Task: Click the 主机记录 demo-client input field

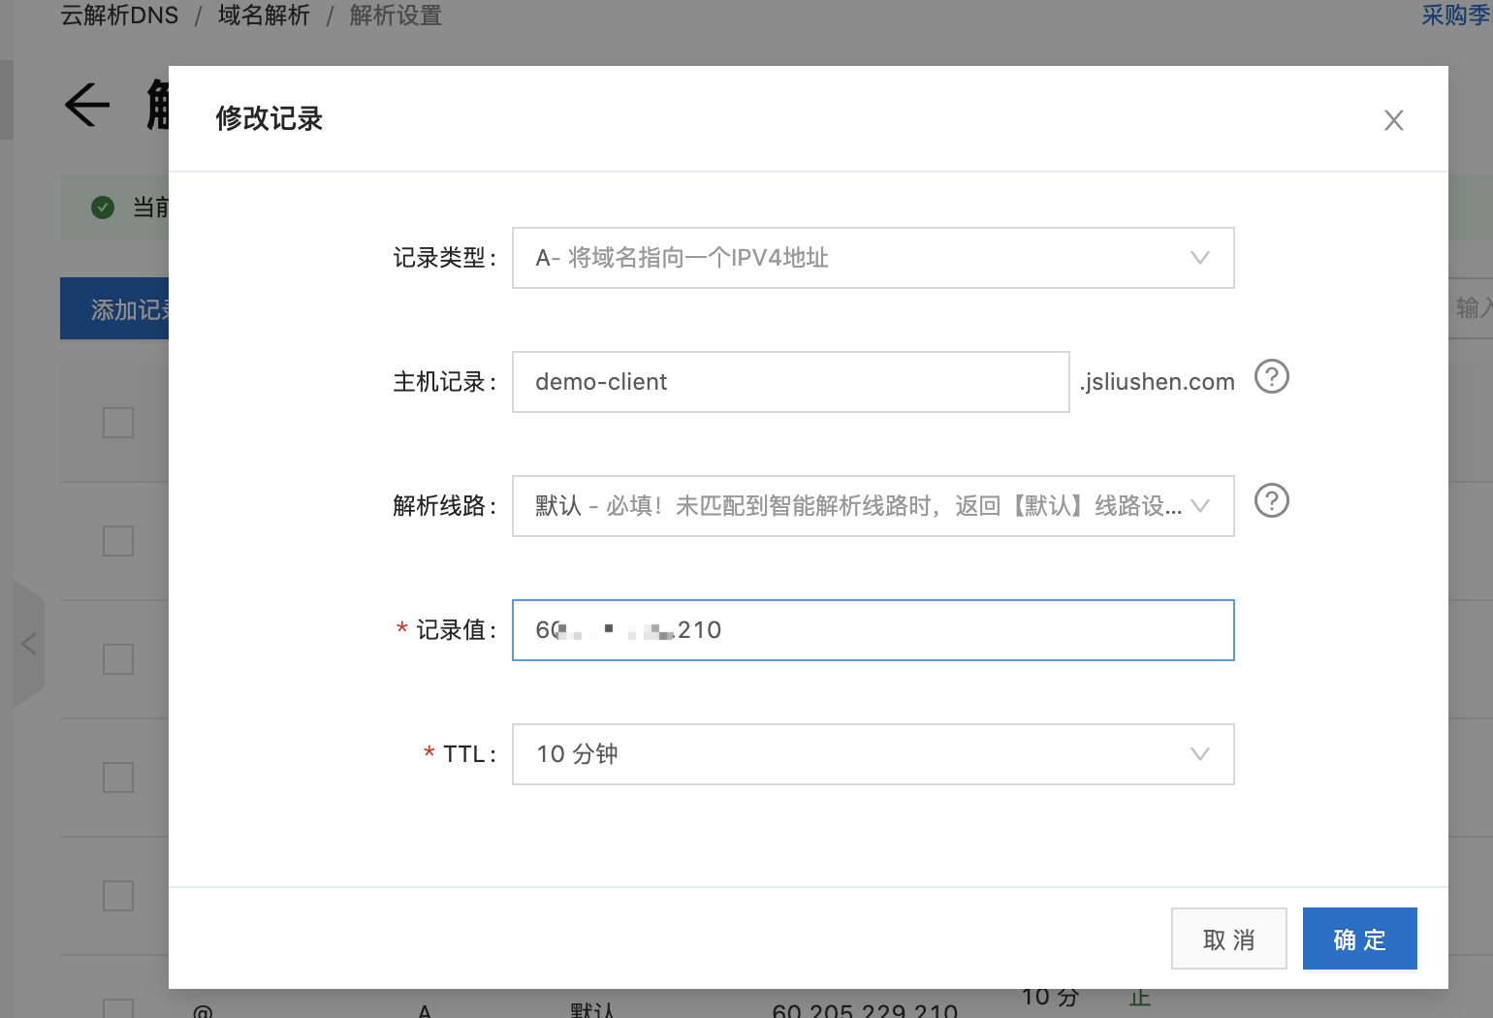Action: (x=790, y=382)
